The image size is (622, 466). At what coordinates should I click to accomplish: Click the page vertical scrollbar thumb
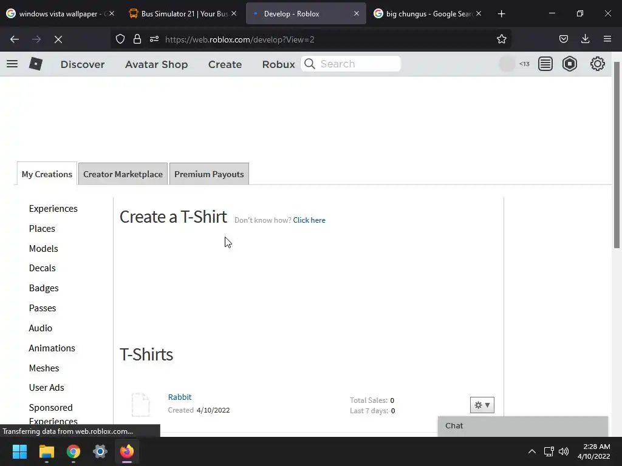(x=617, y=155)
